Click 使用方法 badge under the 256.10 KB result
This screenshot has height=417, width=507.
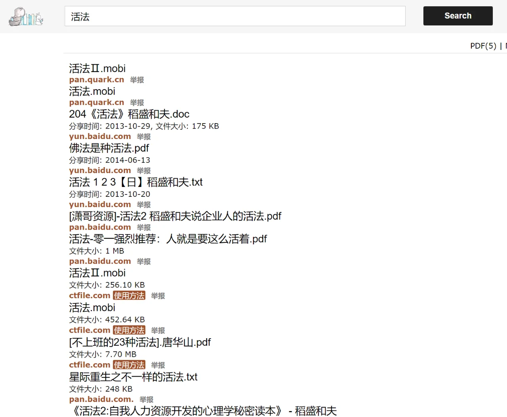click(x=129, y=296)
